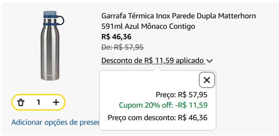Select the green "Cupom 20% off" line
Viewport: 279px width, 136px height.
pos(146,105)
